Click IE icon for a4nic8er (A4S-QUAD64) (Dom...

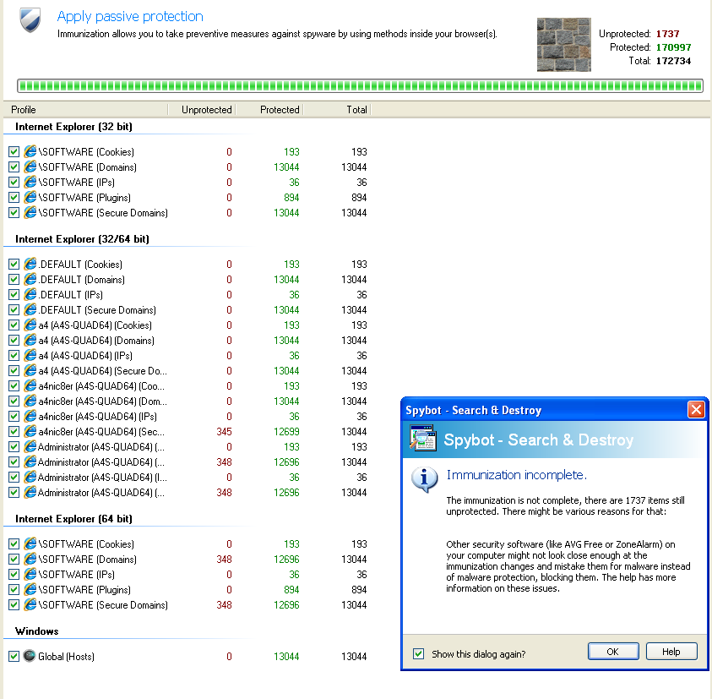tap(30, 401)
